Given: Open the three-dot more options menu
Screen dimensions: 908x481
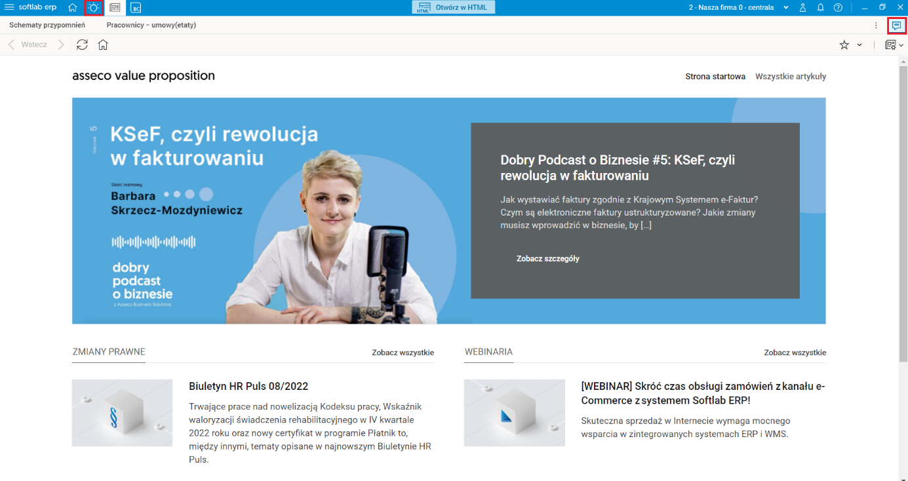Looking at the screenshot, I should coord(876,26).
